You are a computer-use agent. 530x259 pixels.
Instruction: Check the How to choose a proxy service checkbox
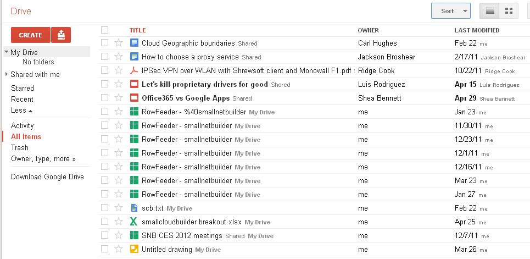click(104, 57)
